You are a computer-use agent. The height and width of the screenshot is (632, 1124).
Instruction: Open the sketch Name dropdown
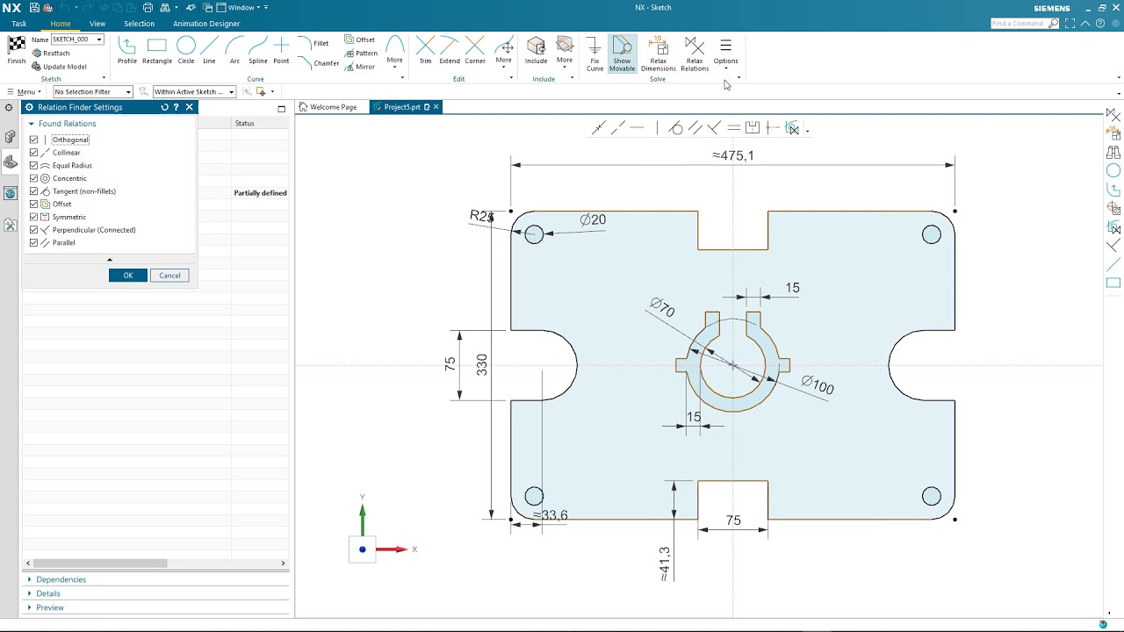click(x=99, y=39)
